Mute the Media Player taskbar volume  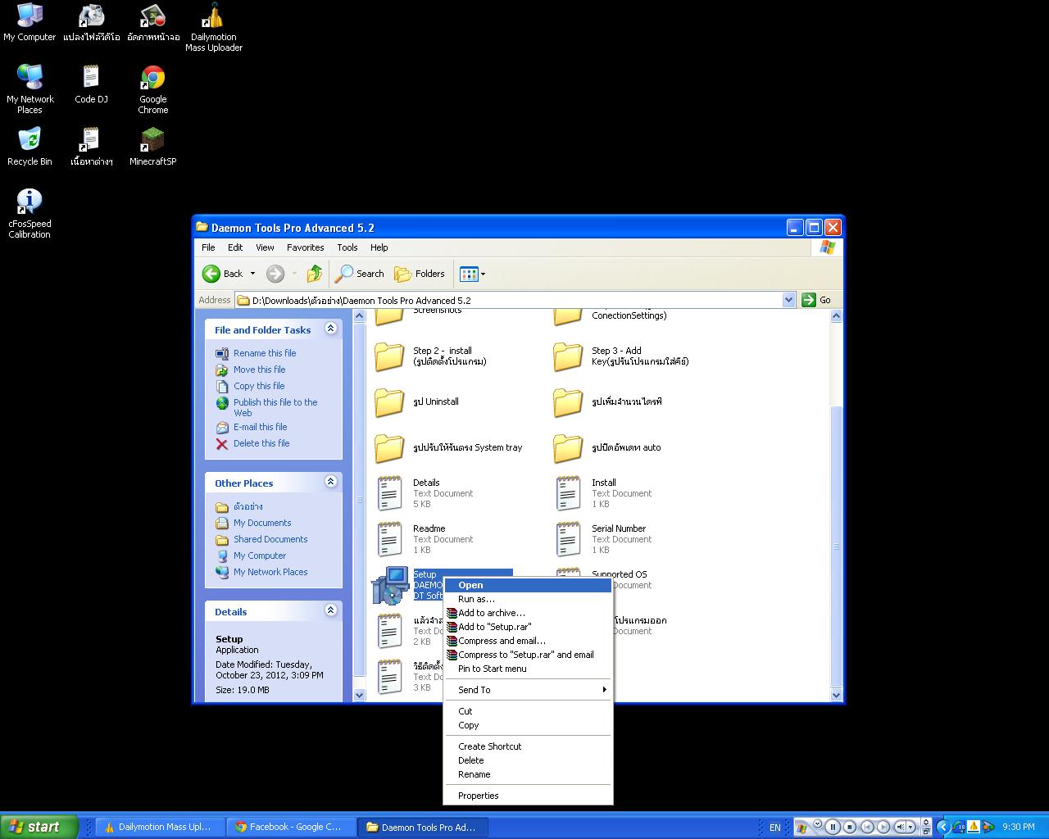[901, 827]
